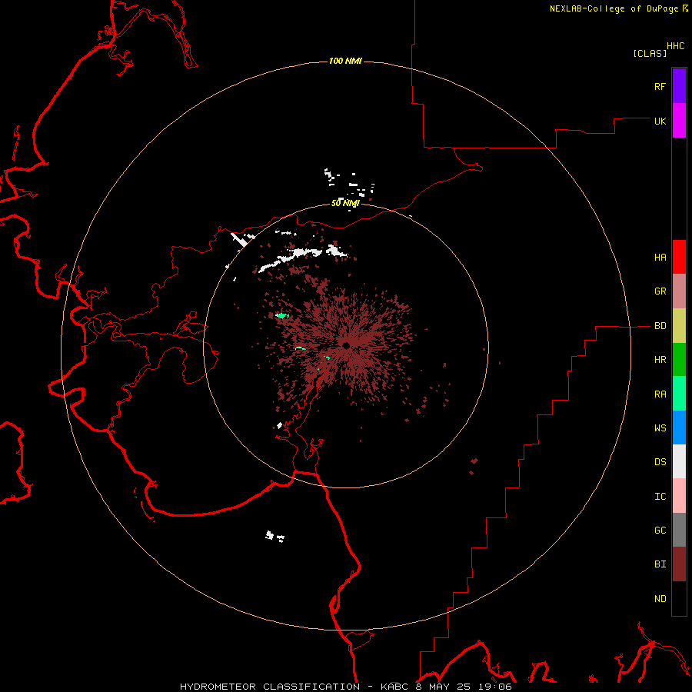Viewport: 692px width, 692px height.
Task: Click the green rain echo west of radar
Action: click(x=282, y=315)
